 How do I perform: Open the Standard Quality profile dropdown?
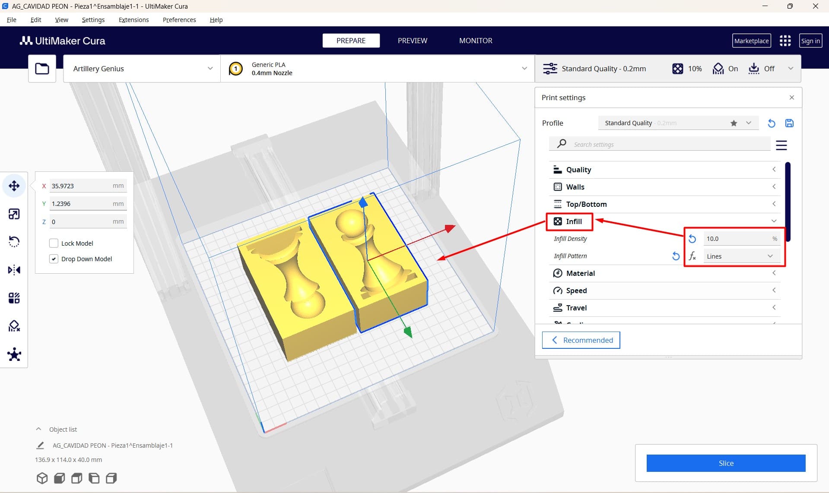(x=678, y=123)
